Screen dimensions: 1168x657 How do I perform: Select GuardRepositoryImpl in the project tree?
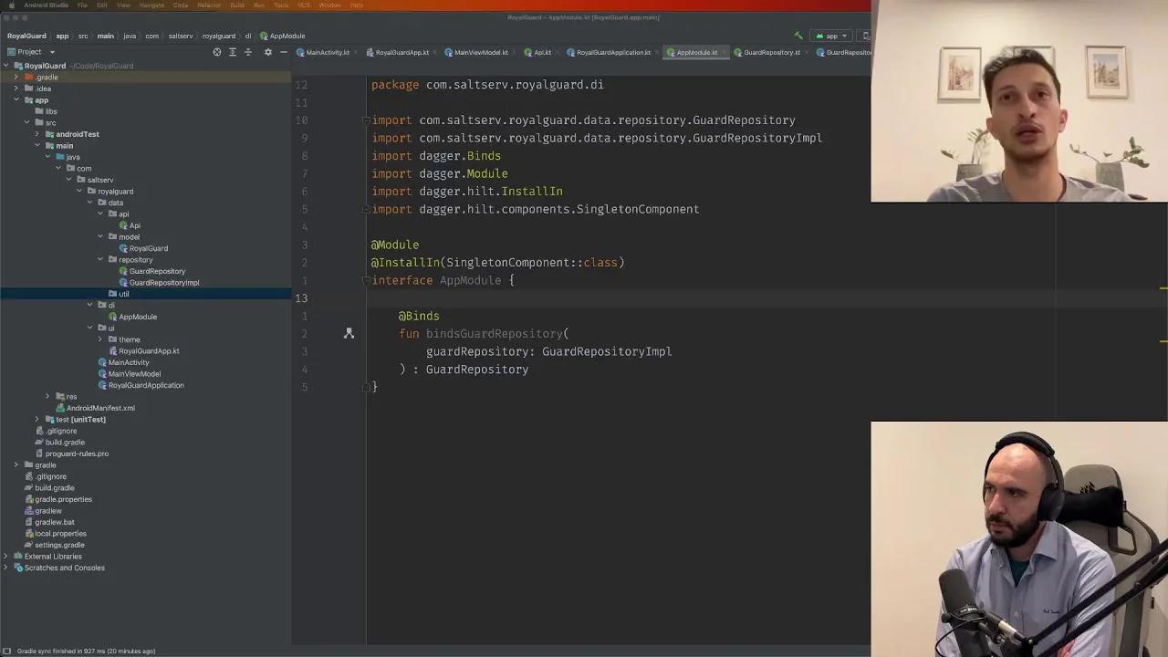pos(164,282)
